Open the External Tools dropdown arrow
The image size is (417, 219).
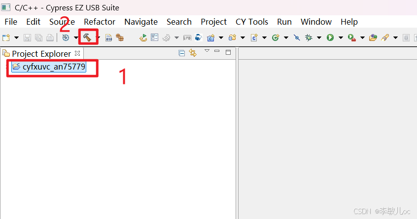(362, 38)
